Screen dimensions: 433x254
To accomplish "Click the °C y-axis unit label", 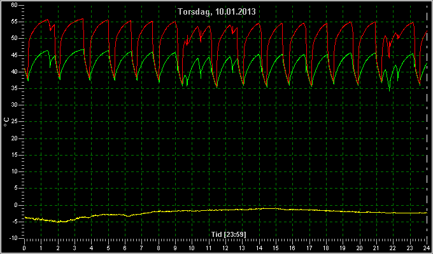I will pyautogui.click(x=6, y=122).
